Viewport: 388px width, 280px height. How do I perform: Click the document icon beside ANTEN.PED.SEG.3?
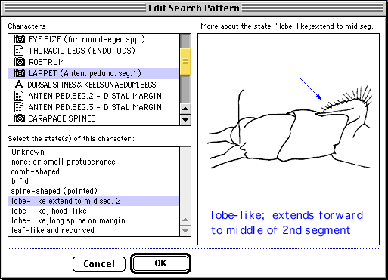(19, 107)
